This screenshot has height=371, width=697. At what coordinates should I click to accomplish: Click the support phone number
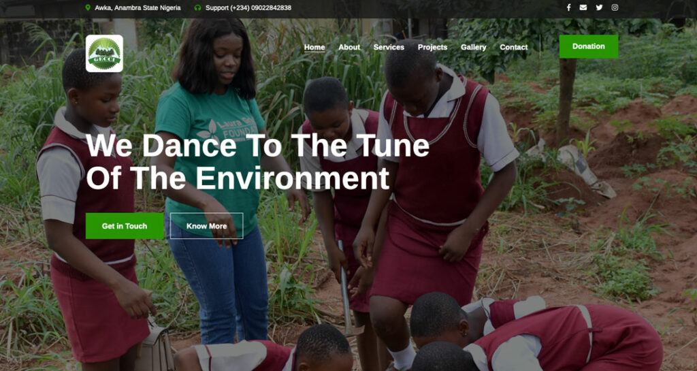click(x=248, y=7)
